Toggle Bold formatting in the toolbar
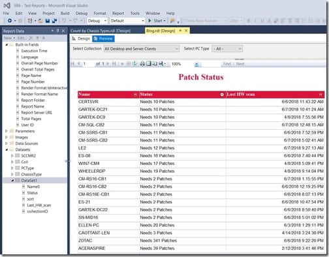The width and height of the screenshot is (329, 257). pyautogui.click(x=249, y=21)
